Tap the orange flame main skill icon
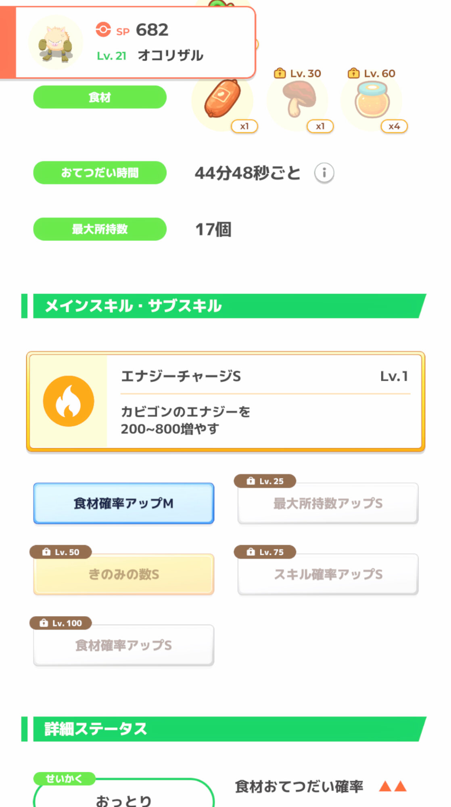This screenshot has width=451, height=807. 69,401
